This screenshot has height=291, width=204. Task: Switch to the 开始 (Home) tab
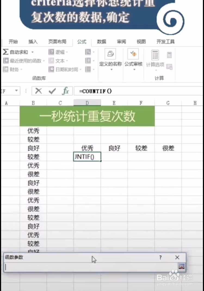click(13, 42)
